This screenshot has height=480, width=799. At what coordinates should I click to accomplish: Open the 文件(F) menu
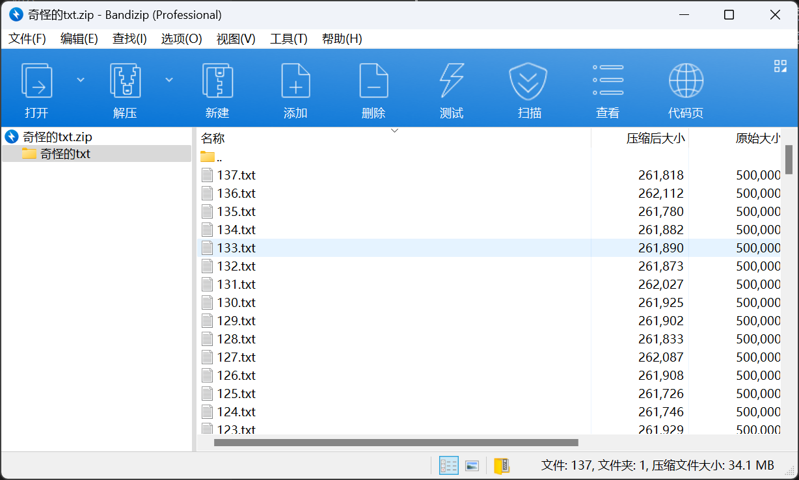click(x=27, y=39)
